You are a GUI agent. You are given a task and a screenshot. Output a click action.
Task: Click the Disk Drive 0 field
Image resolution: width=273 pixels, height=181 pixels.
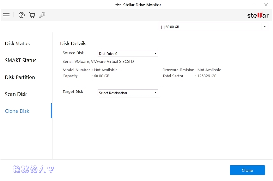(125, 54)
